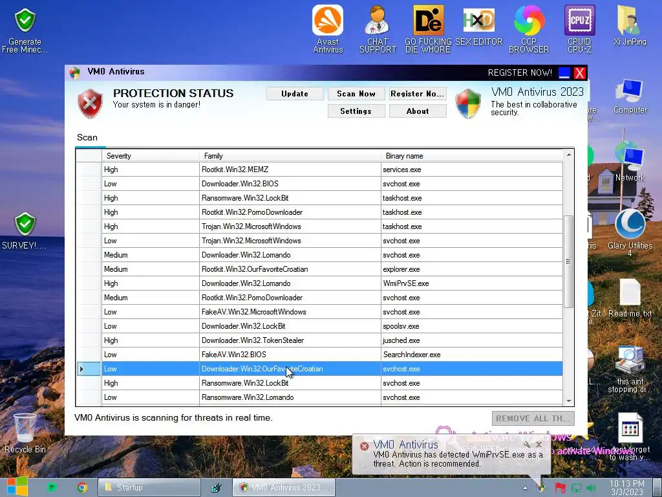Click the About button
The width and height of the screenshot is (662, 497).
pyautogui.click(x=418, y=111)
